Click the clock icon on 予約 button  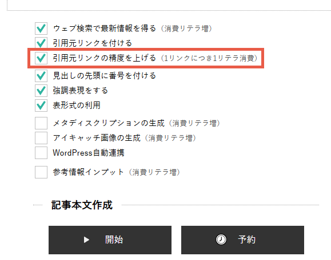pos(221,239)
